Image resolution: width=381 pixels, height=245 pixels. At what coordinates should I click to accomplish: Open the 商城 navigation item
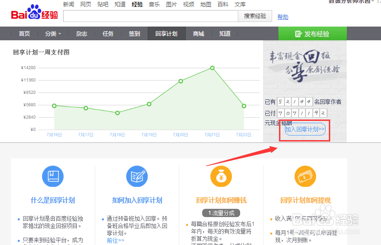pos(199,33)
